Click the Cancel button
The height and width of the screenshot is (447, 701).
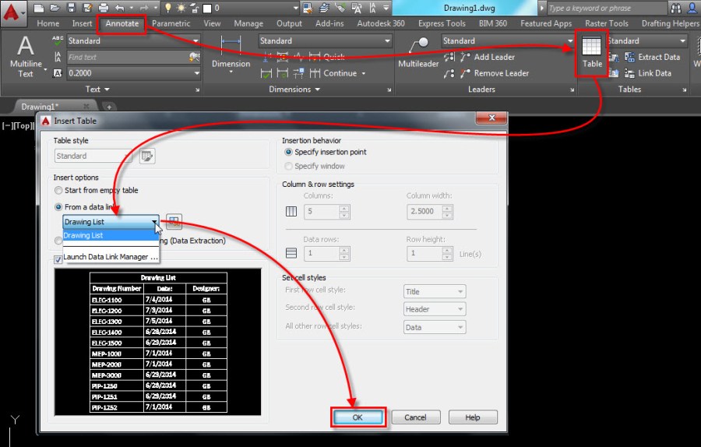click(415, 417)
